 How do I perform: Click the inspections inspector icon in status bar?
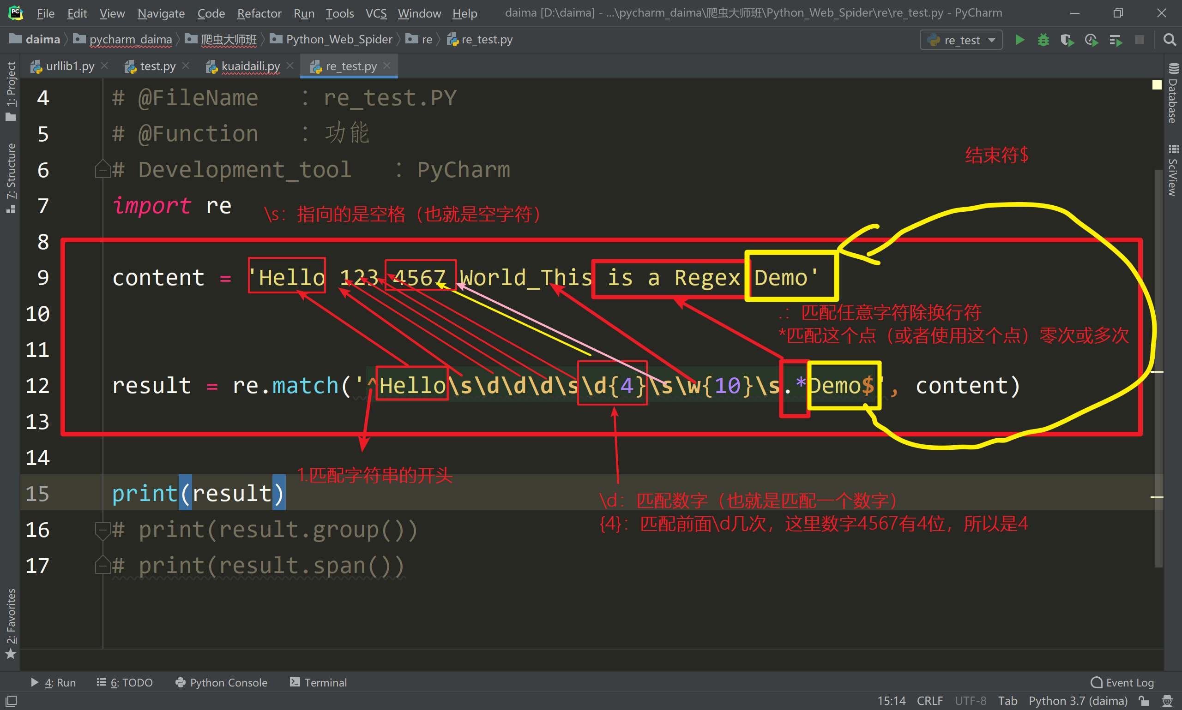point(1167,701)
